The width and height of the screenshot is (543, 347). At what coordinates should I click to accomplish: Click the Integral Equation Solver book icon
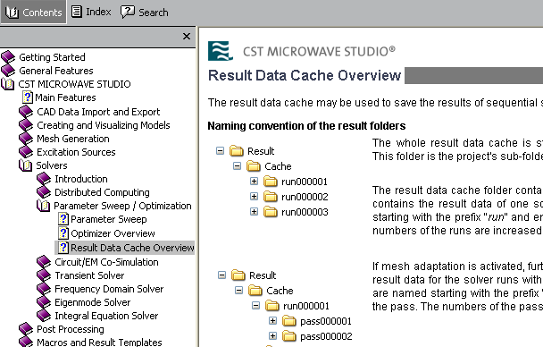pyautogui.click(x=44, y=316)
